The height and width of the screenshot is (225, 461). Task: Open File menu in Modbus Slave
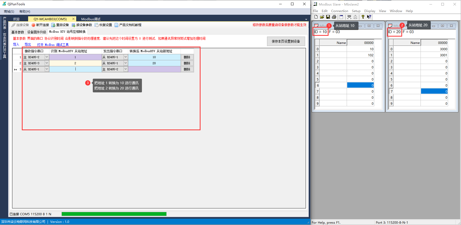click(x=315, y=11)
